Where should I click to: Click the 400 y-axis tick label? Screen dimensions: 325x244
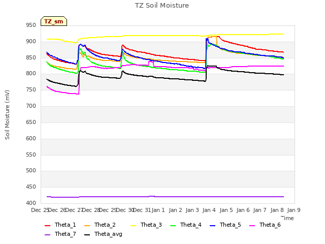click(31, 203)
